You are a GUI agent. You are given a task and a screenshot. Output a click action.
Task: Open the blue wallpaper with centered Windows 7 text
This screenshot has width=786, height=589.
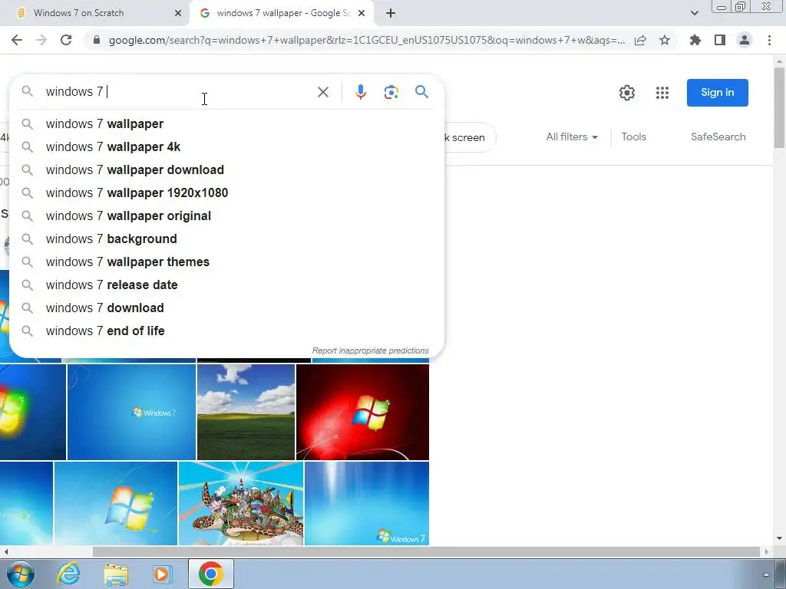(x=131, y=412)
